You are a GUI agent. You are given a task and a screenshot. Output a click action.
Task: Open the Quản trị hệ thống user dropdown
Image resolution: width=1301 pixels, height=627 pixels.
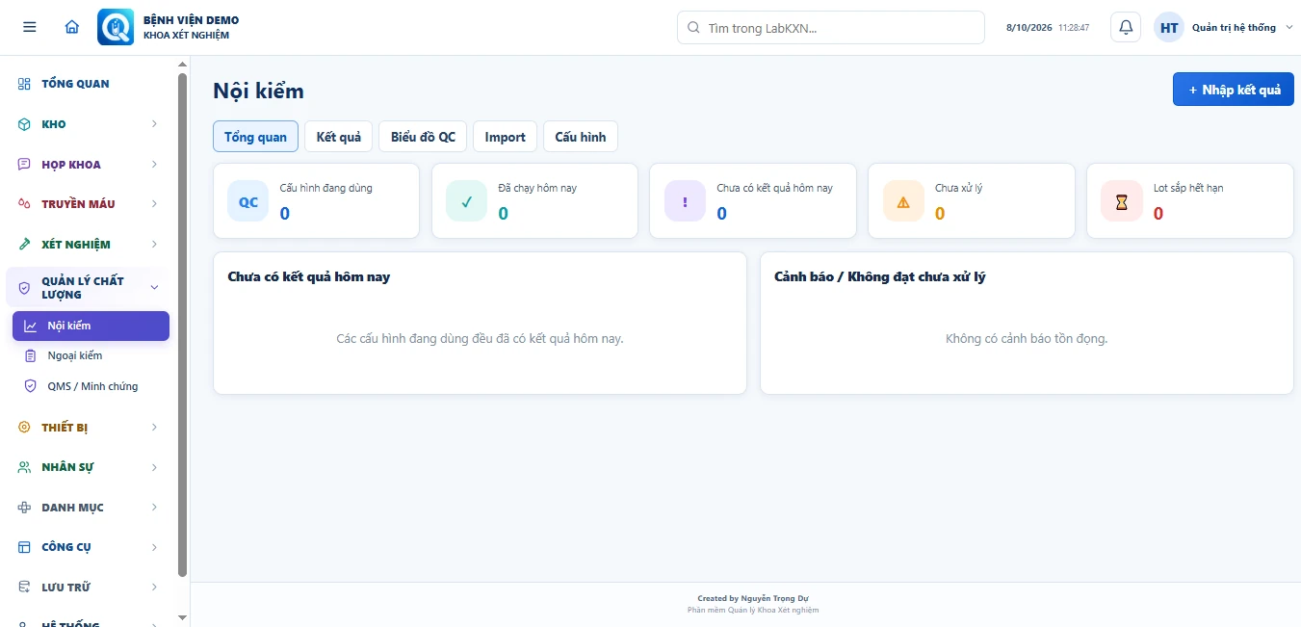[x=1217, y=27]
